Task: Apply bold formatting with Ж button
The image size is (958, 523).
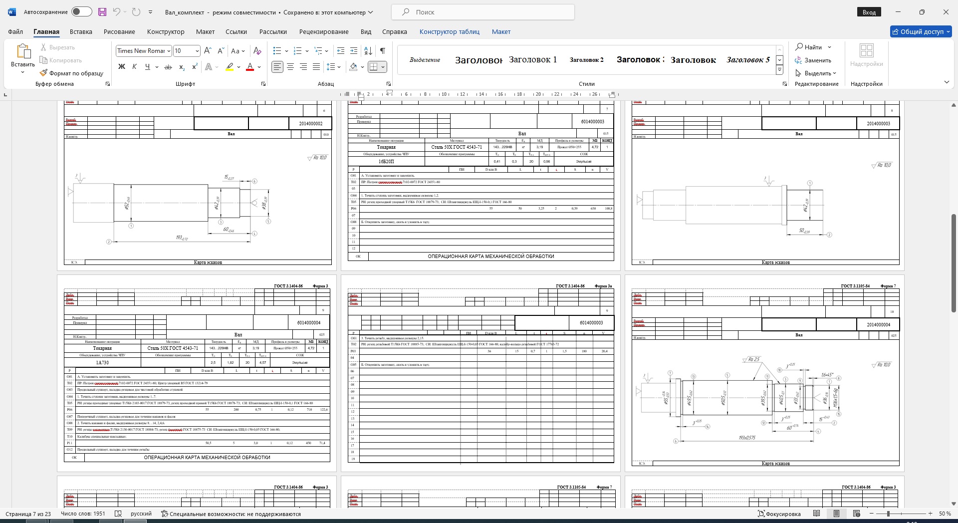Action: coord(121,67)
